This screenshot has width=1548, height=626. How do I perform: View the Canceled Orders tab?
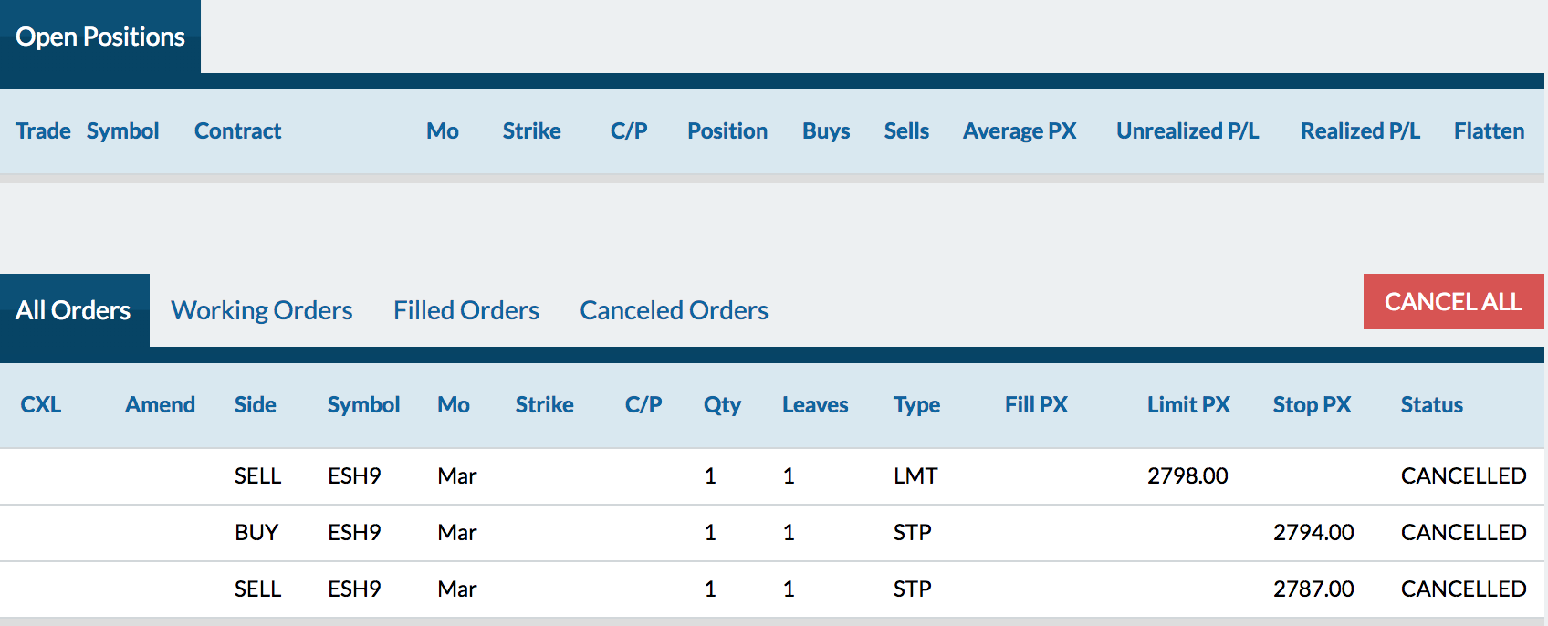click(674, 310)
